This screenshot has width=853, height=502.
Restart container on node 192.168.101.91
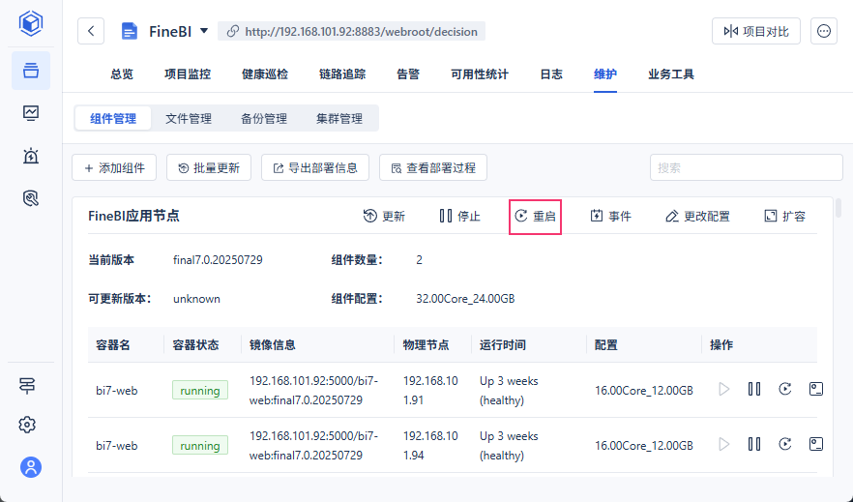[785, 390]
